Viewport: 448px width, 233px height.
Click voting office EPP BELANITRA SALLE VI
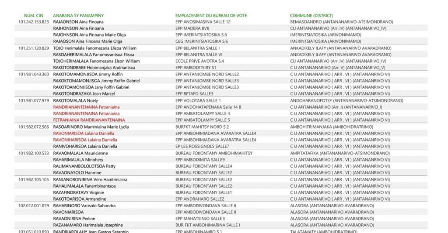coord(199,55)
